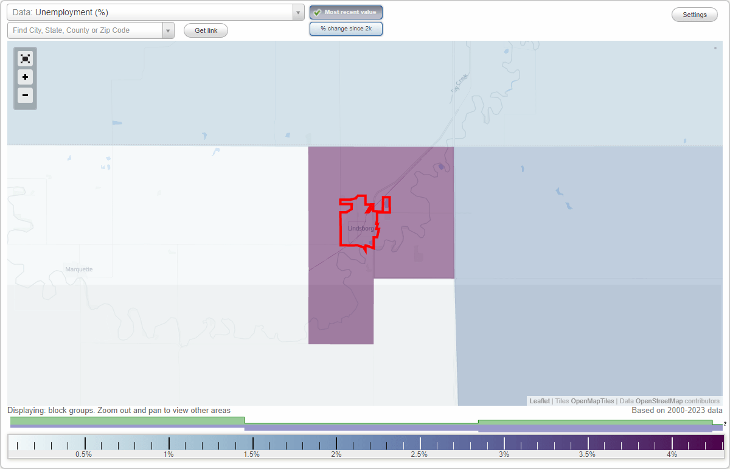Toggle the highlighted Lindsborg boundary region

359,225
